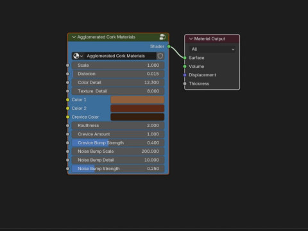Click the Noise Bump Strength slider

pos(118,169)
